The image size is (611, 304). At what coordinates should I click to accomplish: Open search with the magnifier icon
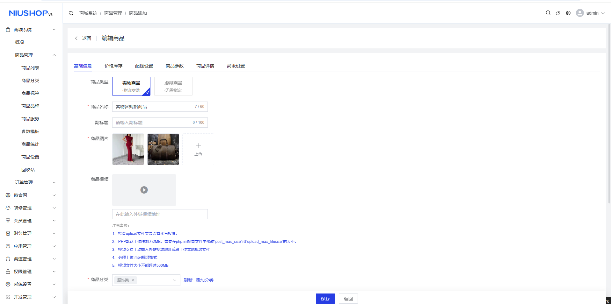[x=548, y=13]
